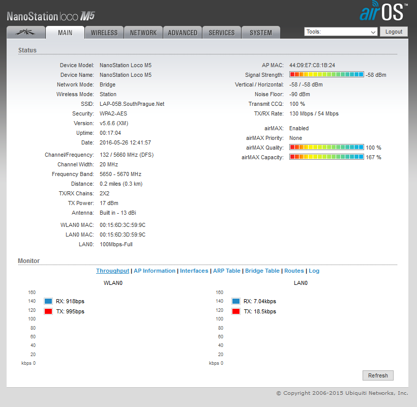Open the Routes monitor link
This screenshot has height=407, width=417.
tap(294, 271)
